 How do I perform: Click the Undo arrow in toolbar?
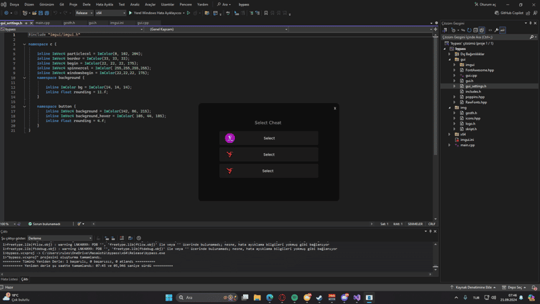55,13
